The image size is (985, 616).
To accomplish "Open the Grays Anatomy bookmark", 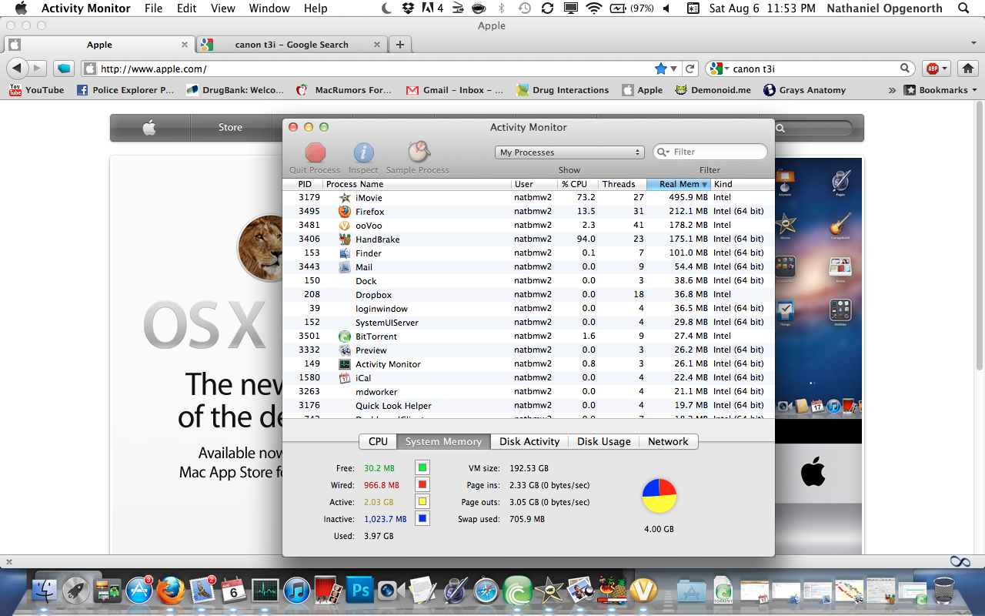I will click(x=804, y=90).
